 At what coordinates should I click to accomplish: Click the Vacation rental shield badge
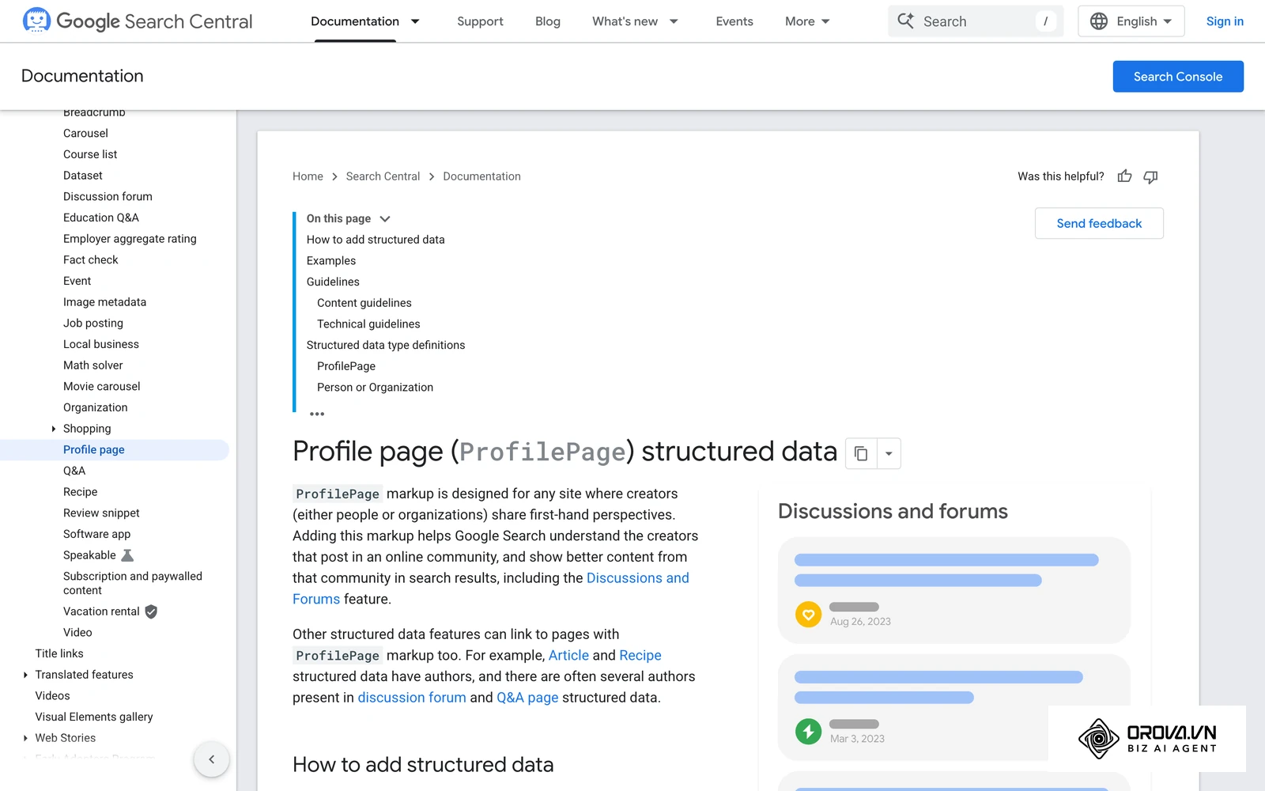[151, 611]
